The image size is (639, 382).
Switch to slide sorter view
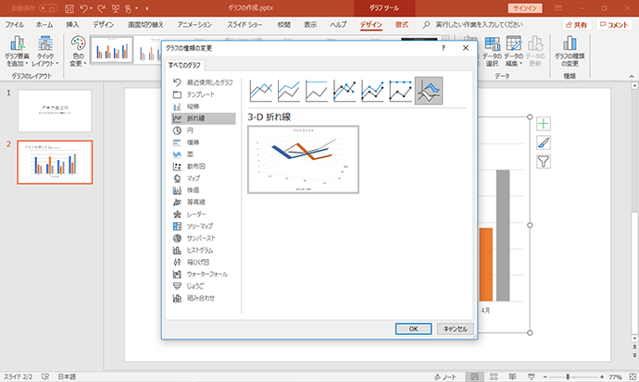point(494,376)
